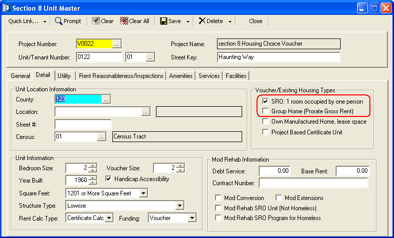394x238 pixels.
Task: Click the Debt Service field
Action: point(274,171)
